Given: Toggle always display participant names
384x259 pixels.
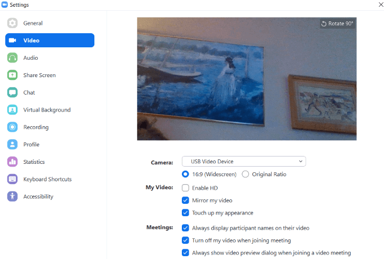Looking at the screenshot, I should (185, 228).
